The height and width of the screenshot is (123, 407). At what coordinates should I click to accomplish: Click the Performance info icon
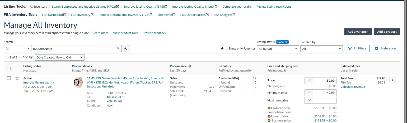click(x=189, y=66)
